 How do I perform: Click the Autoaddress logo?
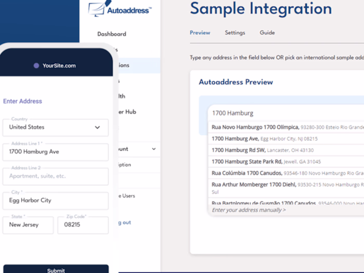click(120, 9)
